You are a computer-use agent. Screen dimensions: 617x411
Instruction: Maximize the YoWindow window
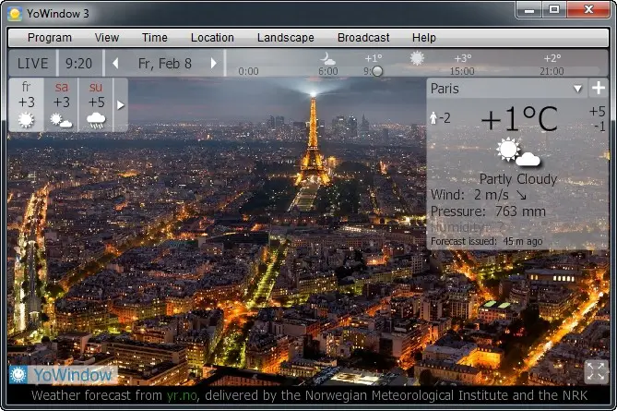554,10
